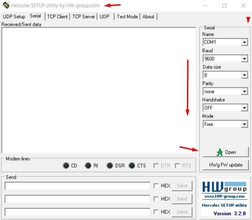This screenshot has height=220, width=252.
Task: Toggle the DTR checkbox
Action: click(156, 166)
